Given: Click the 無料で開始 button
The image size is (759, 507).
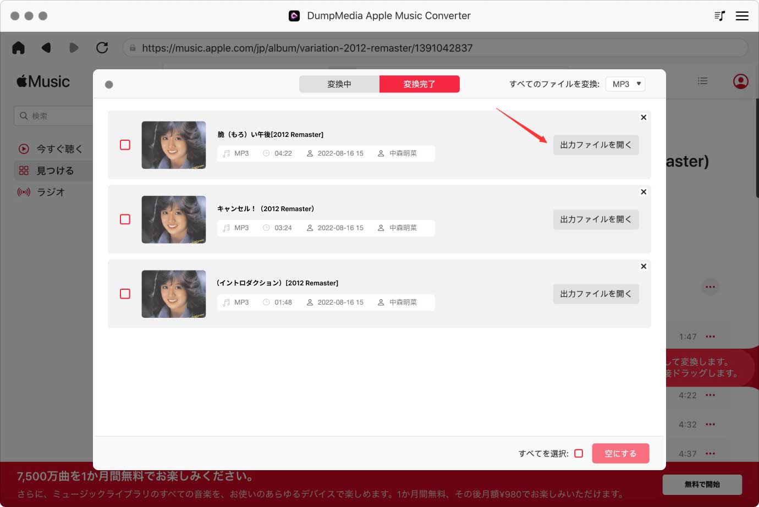Looking at the screenshot, I should point(702,484).
